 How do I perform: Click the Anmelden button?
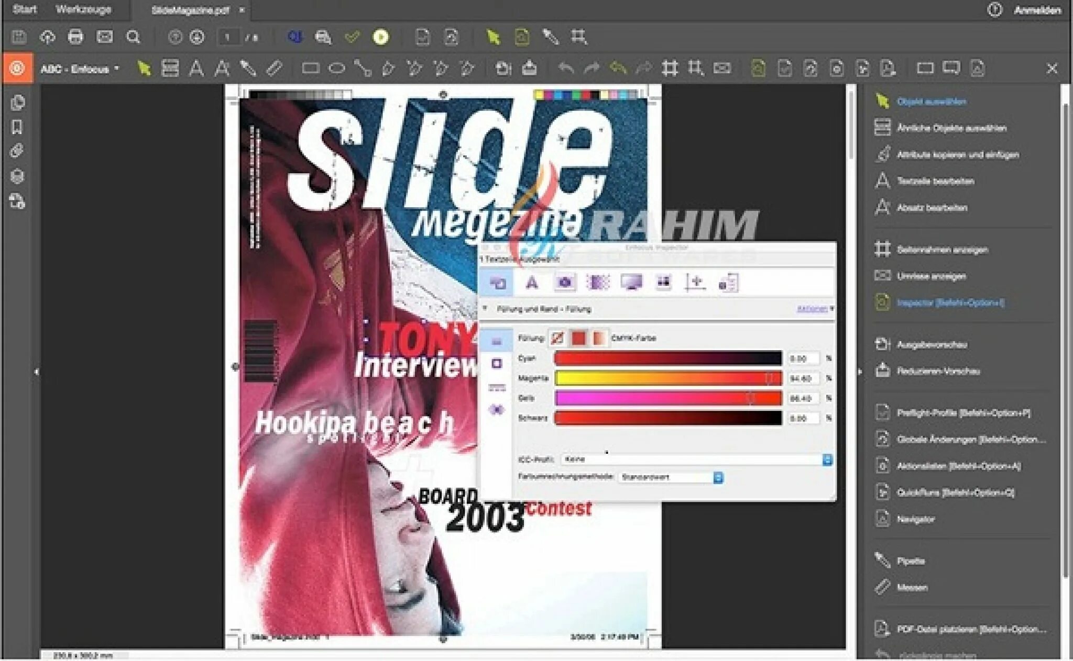(x=1037, y=10)
